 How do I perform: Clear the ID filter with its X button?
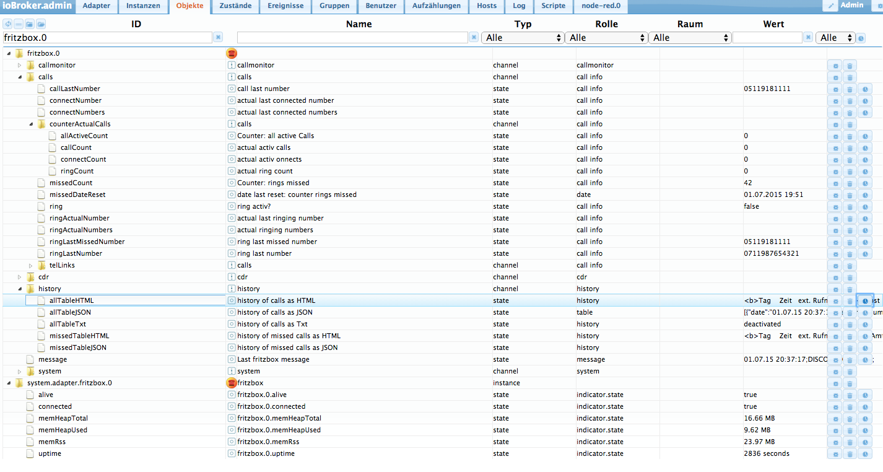coord(218,37)
